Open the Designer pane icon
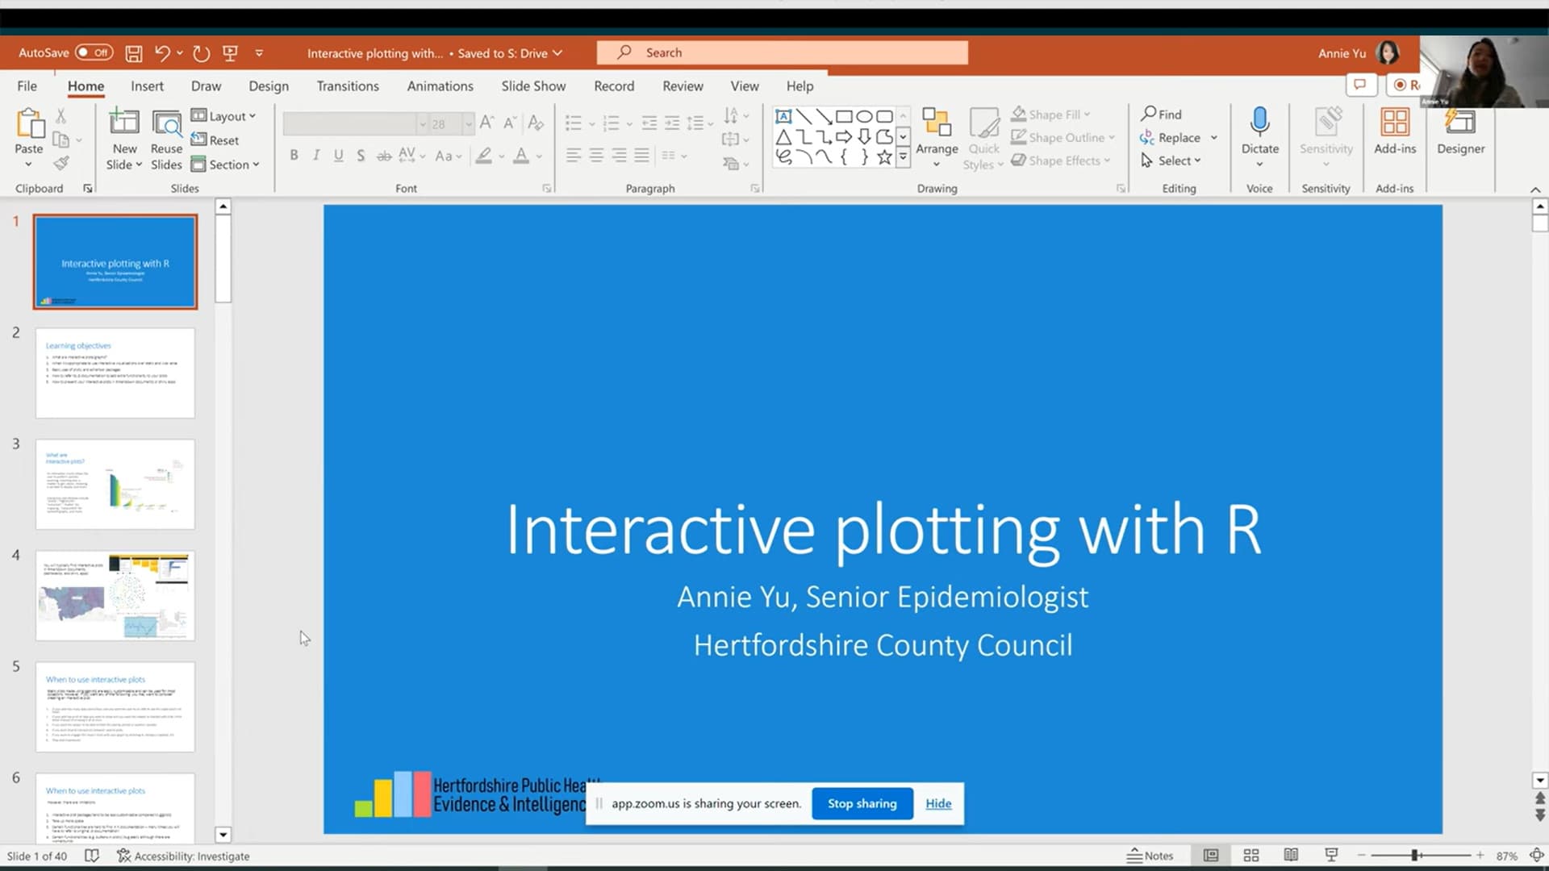The image size is (1549, 871). 1460,122
